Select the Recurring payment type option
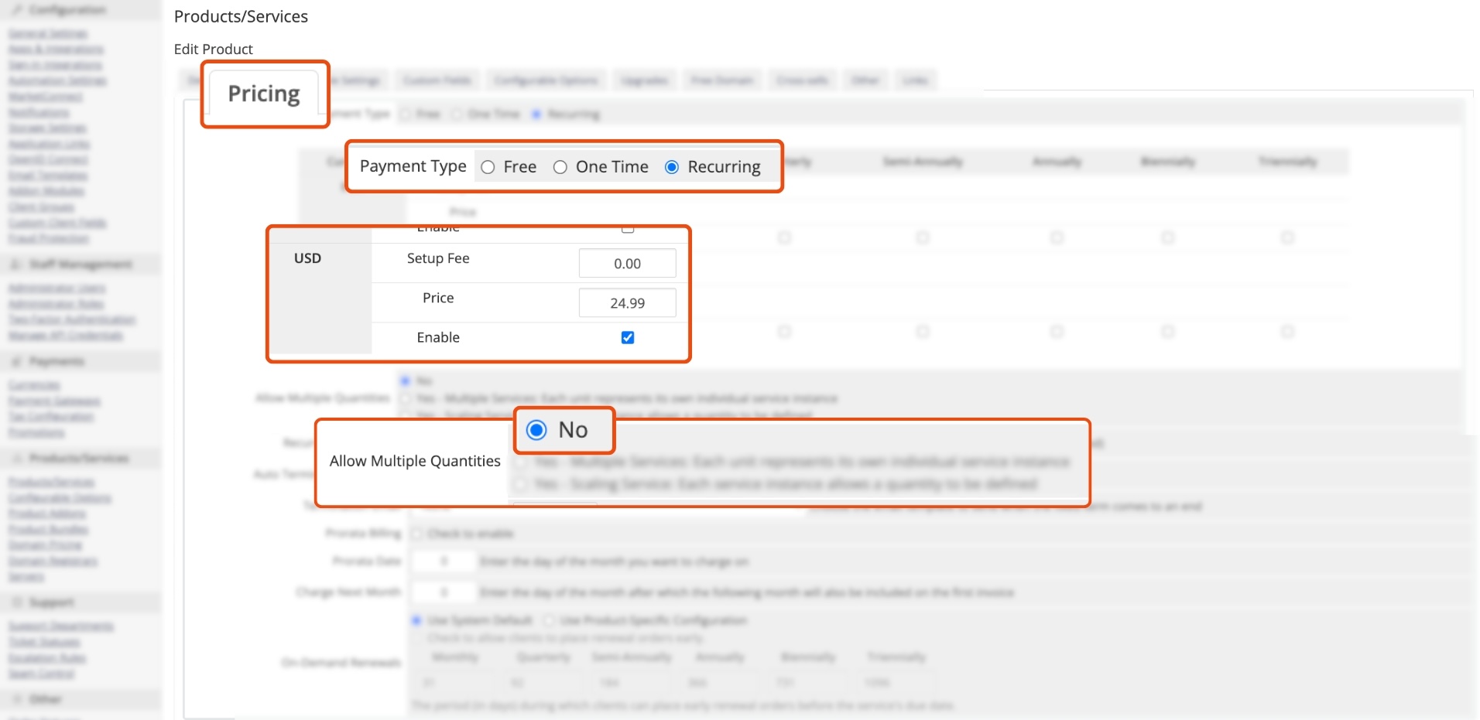This screenshot has height=720, width=1480. coord(672,167)
